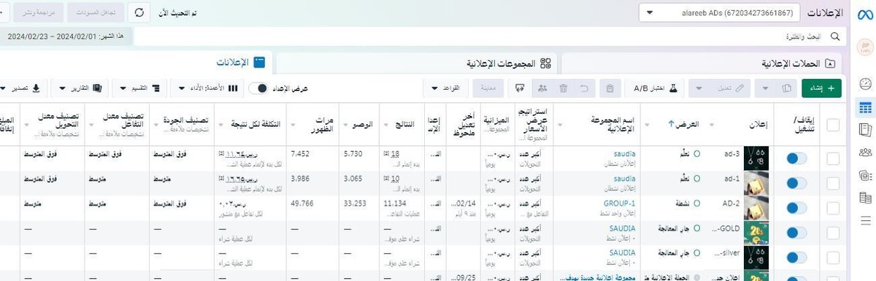Check the checkbox for AD-2 row
This screenshot has height=281, width=876.
click(x=832, y=207)
